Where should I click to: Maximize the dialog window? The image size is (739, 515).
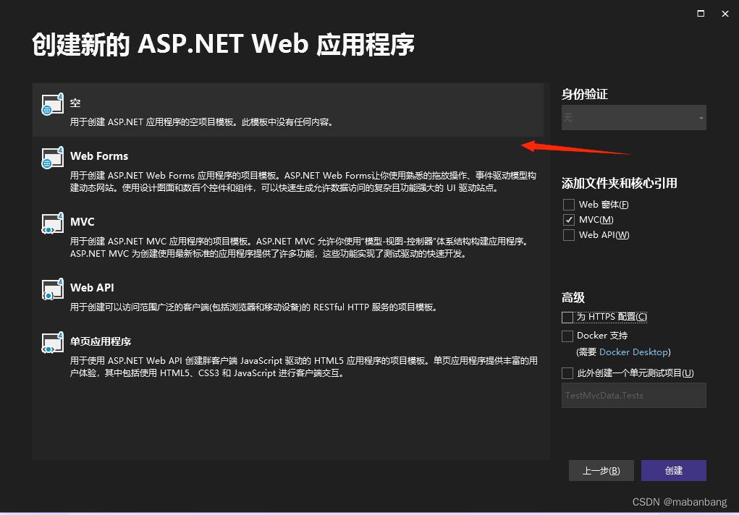coord(701,14)
